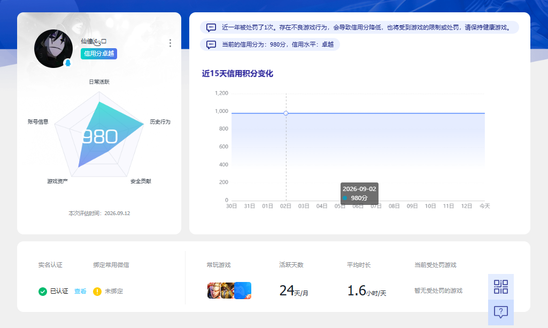
Task: Open the three-dot more options menu
Action: click(170, 43)
